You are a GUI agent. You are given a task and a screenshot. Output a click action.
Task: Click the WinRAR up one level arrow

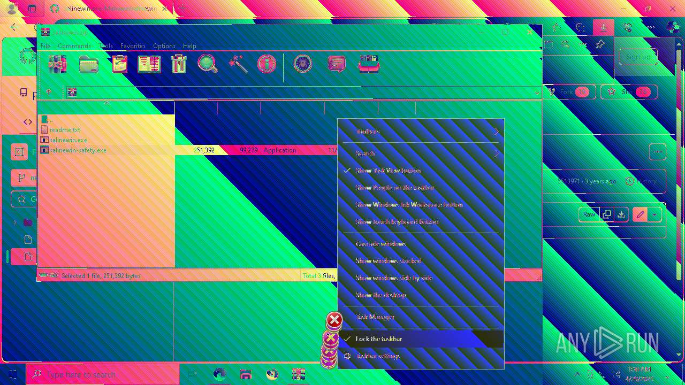tap(49, 92)
